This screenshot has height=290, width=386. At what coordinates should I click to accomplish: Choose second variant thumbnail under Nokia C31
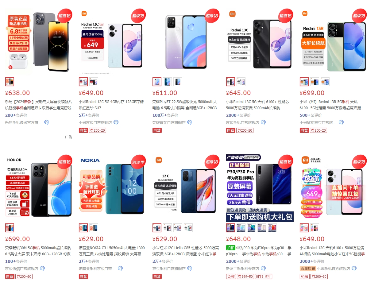94,228
